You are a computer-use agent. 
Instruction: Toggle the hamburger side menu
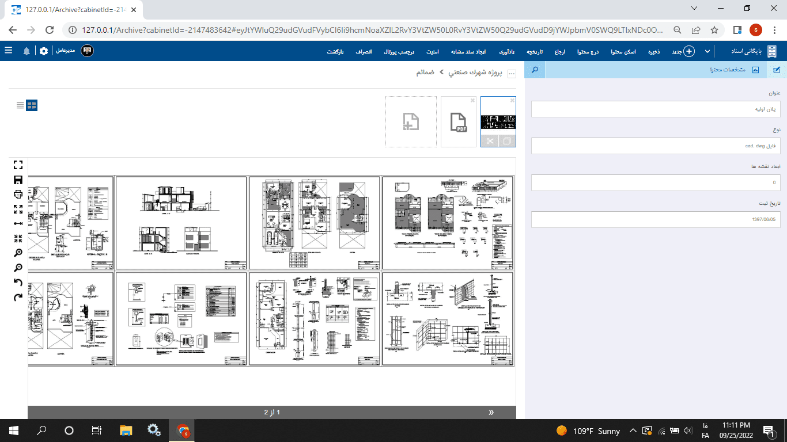pyautogui.click(x=9, y=51)
